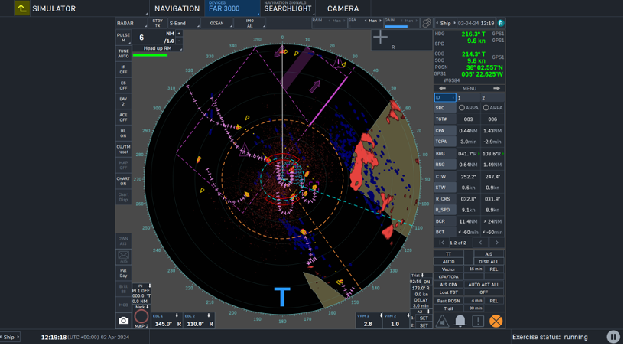
Task: Click target number 003 cell
Action: (469, 119)
